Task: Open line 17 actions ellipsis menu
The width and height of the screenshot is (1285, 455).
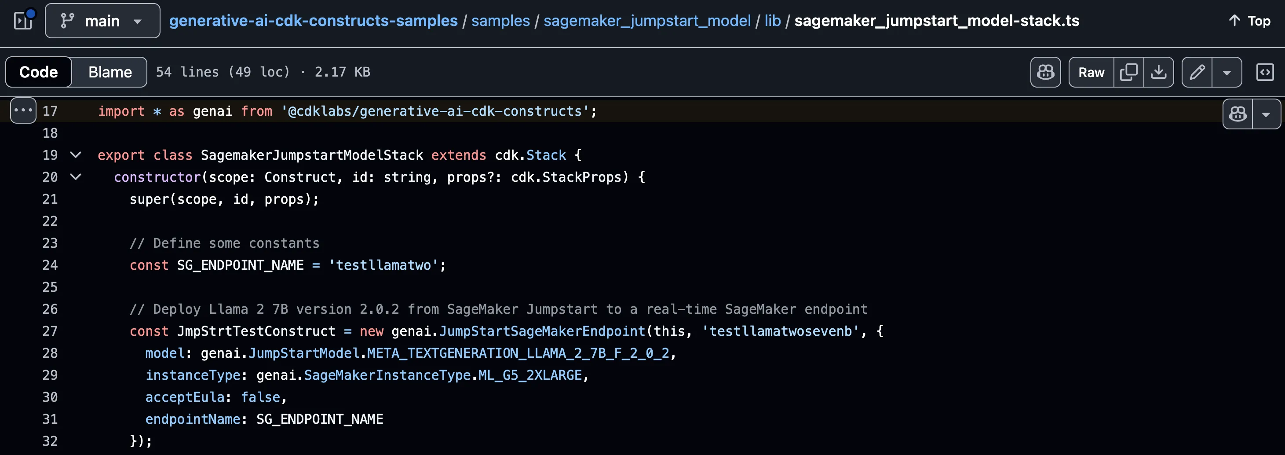Action: point(23,110)
